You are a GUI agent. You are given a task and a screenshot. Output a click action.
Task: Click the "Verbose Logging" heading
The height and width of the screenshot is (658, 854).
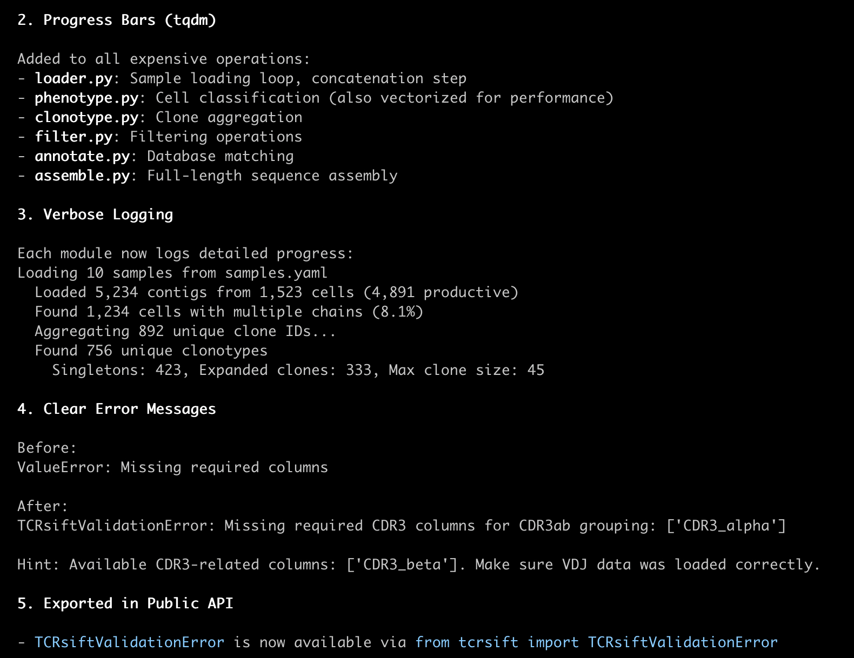[108, 214]
